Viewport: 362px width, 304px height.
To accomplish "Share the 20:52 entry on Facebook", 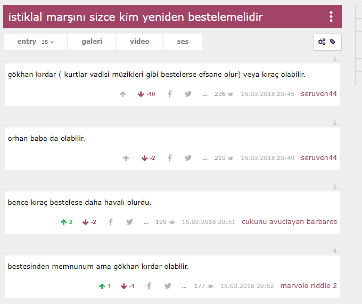I will pos(149,286).
